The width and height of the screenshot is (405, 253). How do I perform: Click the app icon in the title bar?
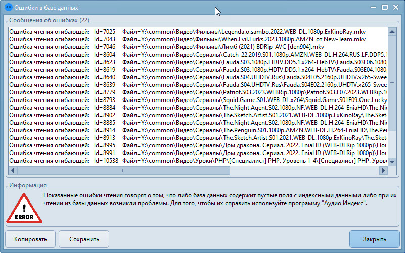point(8,7)
